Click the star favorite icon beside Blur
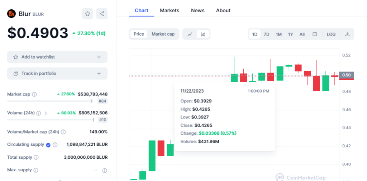Image resolution: width=367 pixels, height=181 pixels. coord(87,14)
